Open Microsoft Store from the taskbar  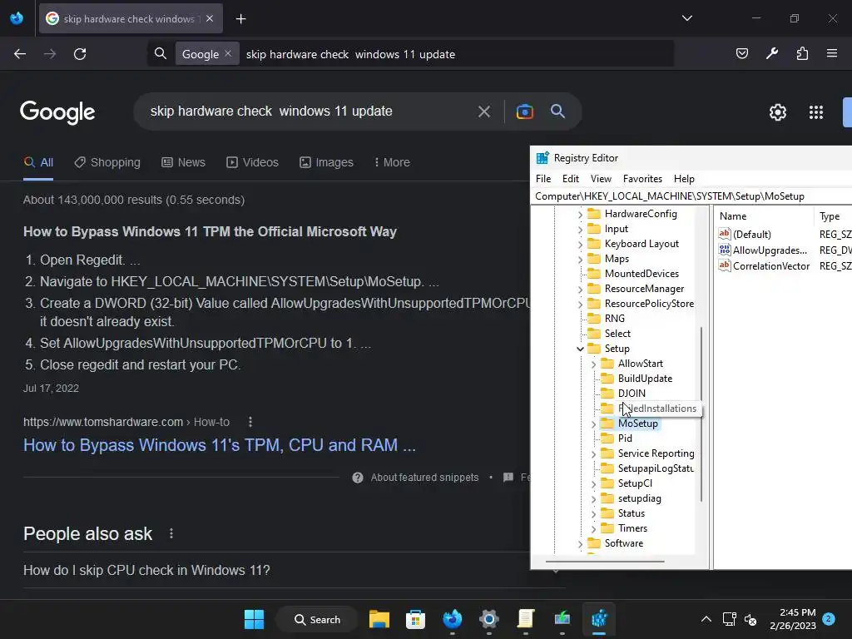pyautogui.click(x=416, y=619)
